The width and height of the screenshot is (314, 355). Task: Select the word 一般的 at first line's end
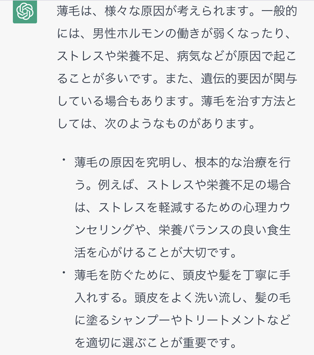point(279,11)
